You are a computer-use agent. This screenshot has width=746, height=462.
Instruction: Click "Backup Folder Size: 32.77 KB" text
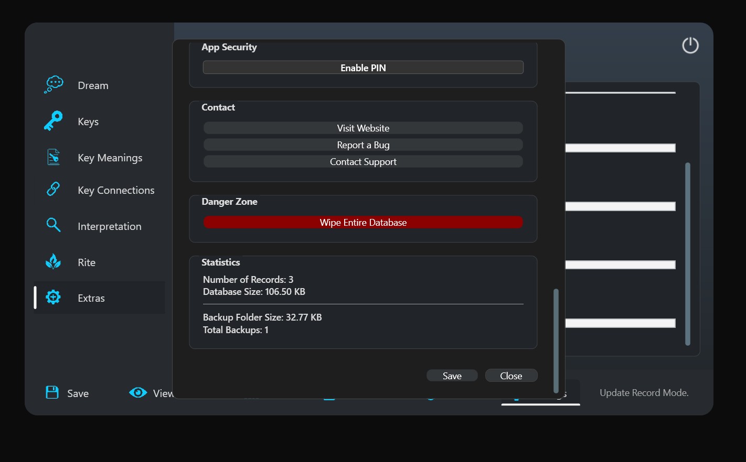click(262, 317)
